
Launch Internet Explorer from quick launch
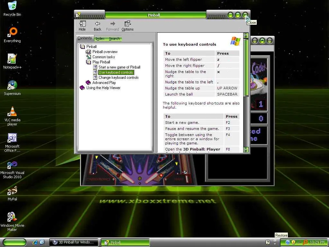(x=35, y=242)
